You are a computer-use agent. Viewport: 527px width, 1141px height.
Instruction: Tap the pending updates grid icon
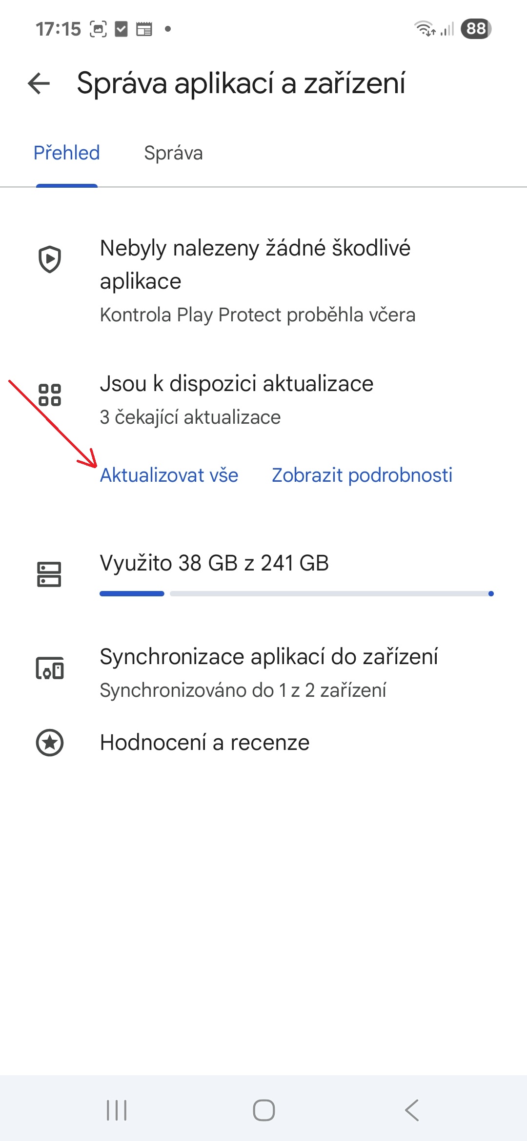click(50, 395)
